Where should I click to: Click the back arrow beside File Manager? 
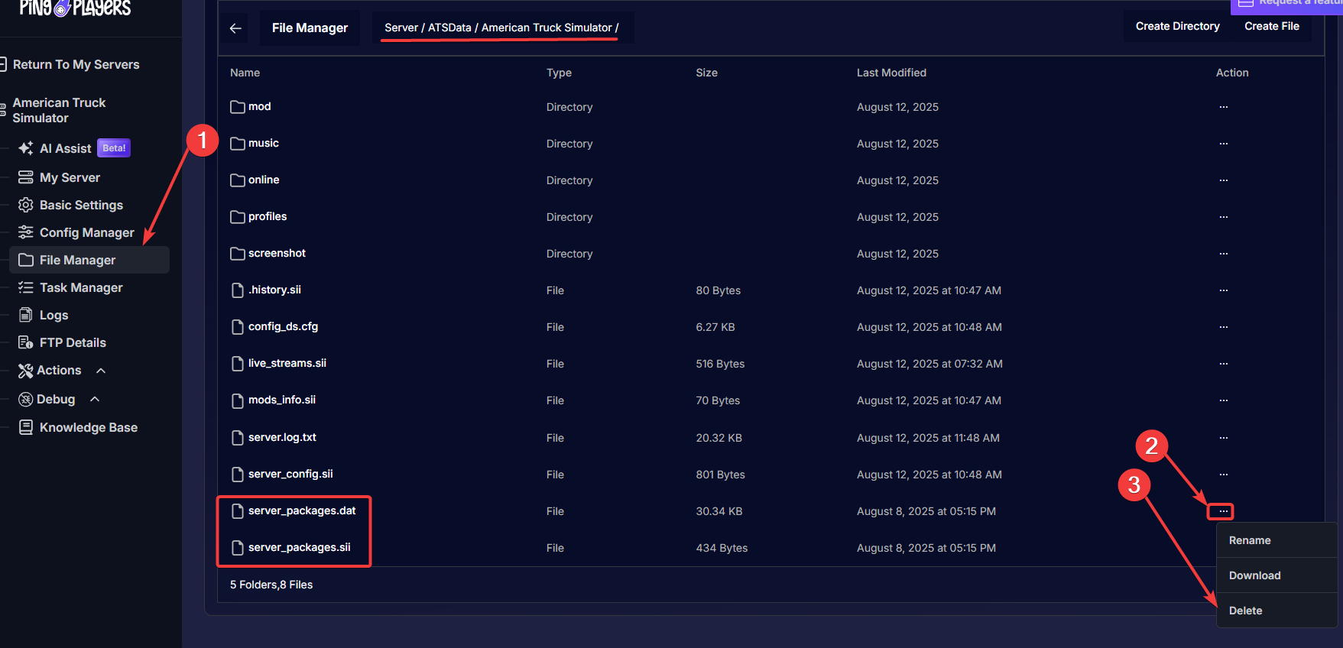(x=235, y=28)
